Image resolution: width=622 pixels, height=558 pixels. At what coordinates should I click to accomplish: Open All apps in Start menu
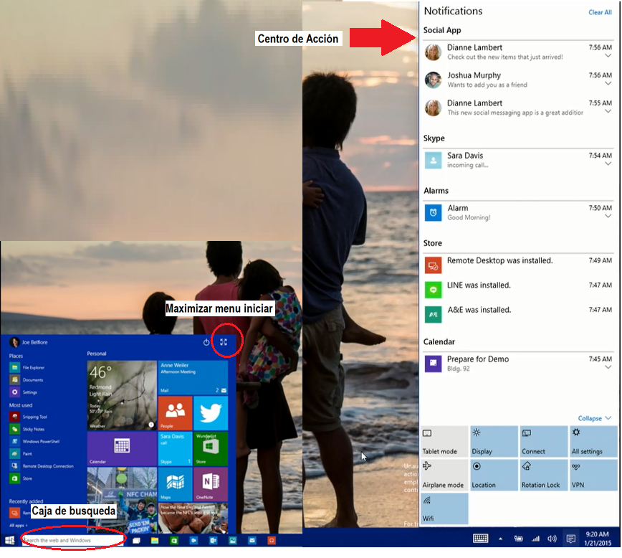(x=18, y=525)
